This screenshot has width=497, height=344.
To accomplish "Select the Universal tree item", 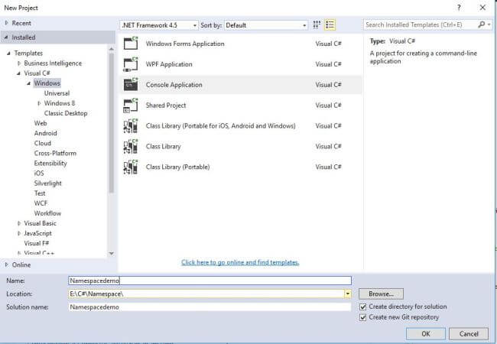I will coord(57,93).
